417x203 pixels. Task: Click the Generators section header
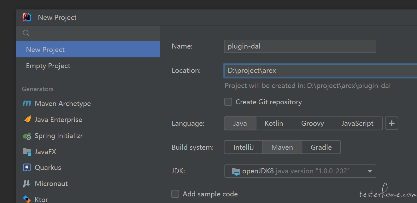click(38, 89)
